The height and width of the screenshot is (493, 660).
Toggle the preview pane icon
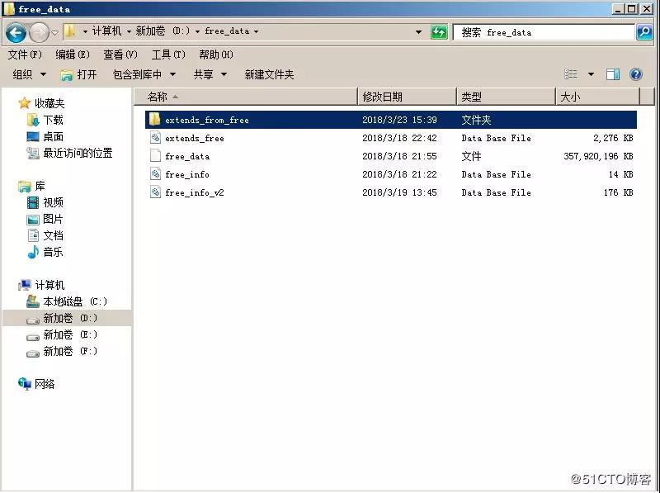[x=613, y=74]
